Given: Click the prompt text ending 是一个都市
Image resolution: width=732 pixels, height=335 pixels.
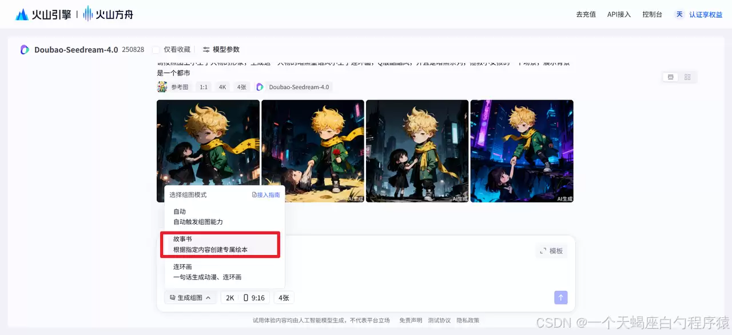Looking at the screenshot, I should 173,73.
